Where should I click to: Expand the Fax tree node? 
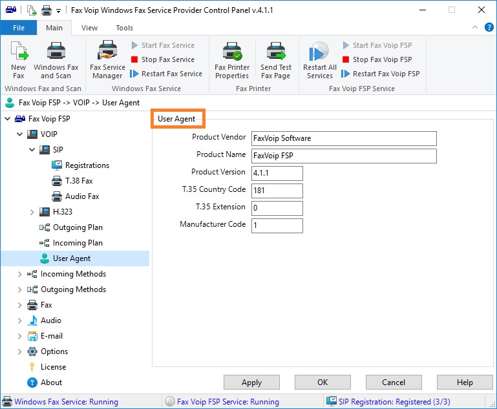(19, 305)
